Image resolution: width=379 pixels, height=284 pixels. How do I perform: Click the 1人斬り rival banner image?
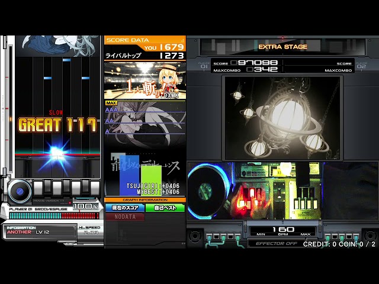pos(145,80)
